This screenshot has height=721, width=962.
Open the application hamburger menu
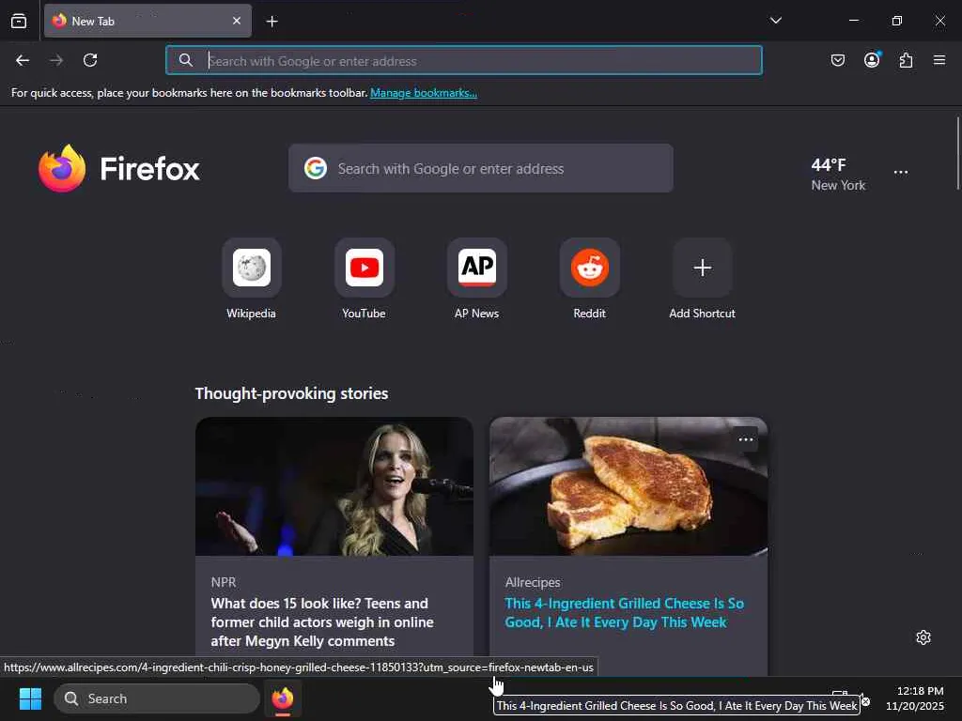pos(939,60)
